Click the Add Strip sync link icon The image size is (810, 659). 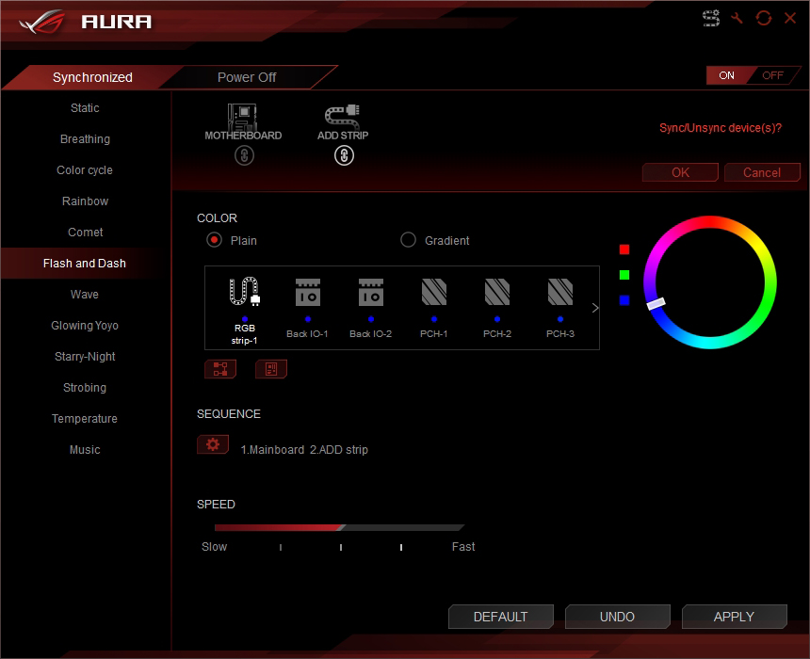coord(344,156)
